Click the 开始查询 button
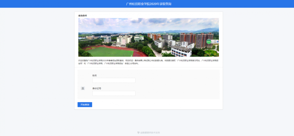 tap(85, 104)
